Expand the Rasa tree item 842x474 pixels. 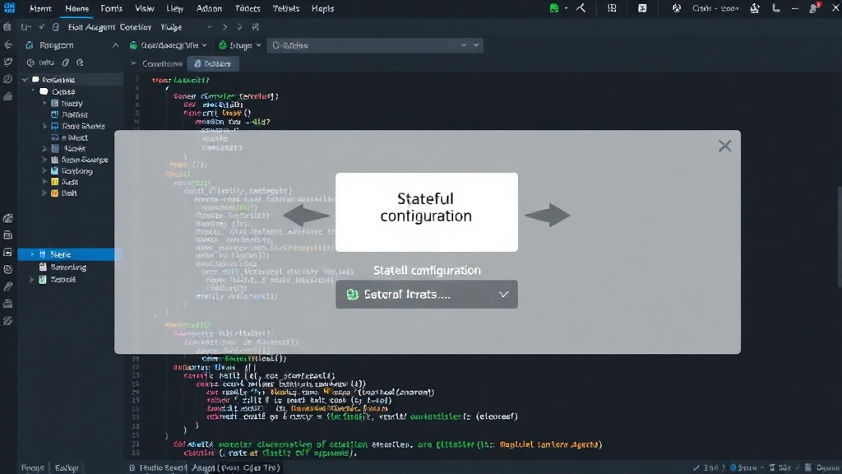(x=44, y=182)
